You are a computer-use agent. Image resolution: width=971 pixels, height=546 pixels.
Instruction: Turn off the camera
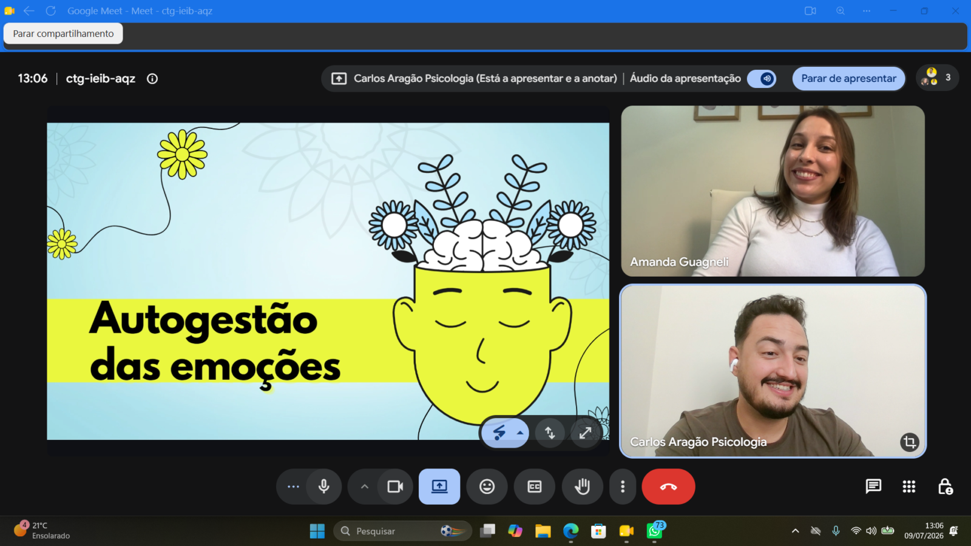click(x=396, y=487)
